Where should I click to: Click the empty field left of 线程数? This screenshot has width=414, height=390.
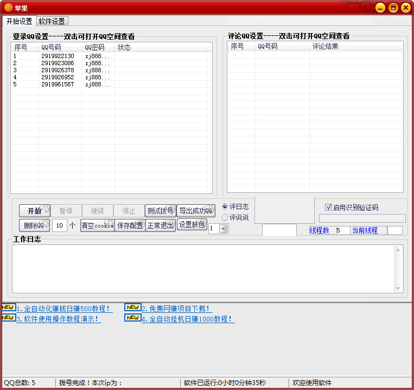pyautogui.click(x=279, y=230)
